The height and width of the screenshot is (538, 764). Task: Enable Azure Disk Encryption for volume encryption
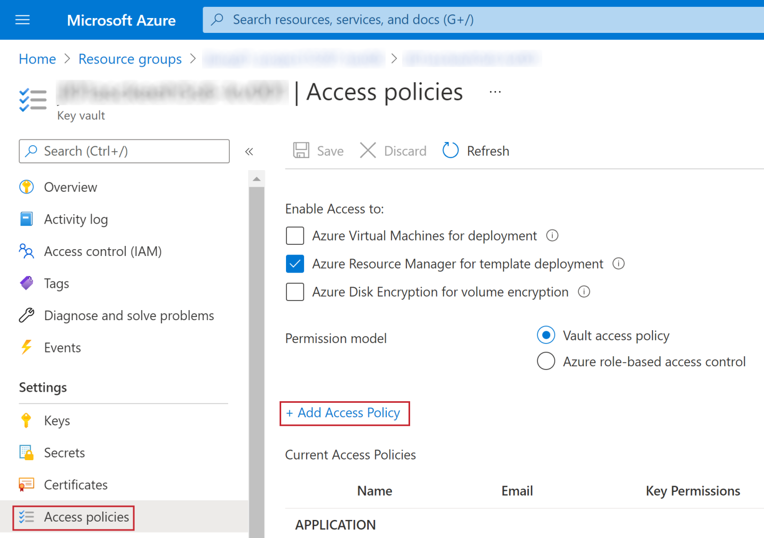click(x=295, y=292)
